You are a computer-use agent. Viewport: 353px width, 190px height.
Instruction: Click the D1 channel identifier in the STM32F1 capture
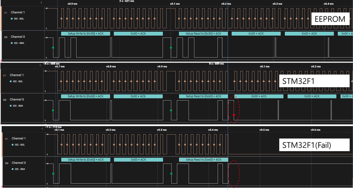5,75
